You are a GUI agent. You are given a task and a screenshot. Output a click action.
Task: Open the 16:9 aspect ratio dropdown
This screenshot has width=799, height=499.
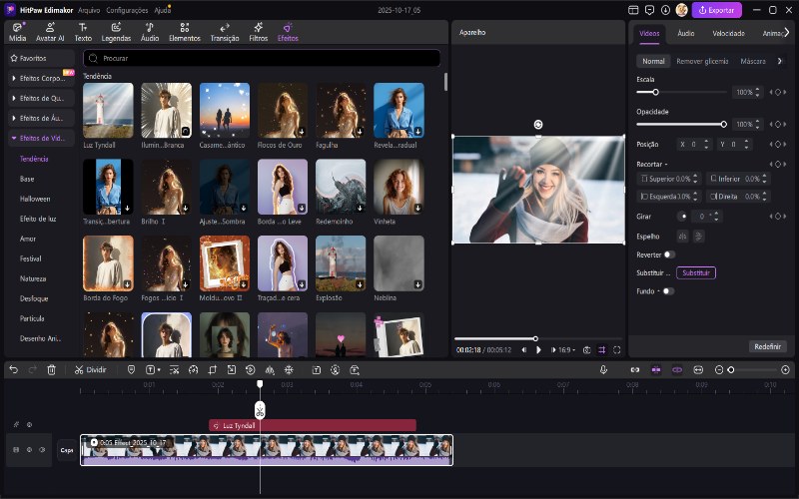tap(566, 350)
